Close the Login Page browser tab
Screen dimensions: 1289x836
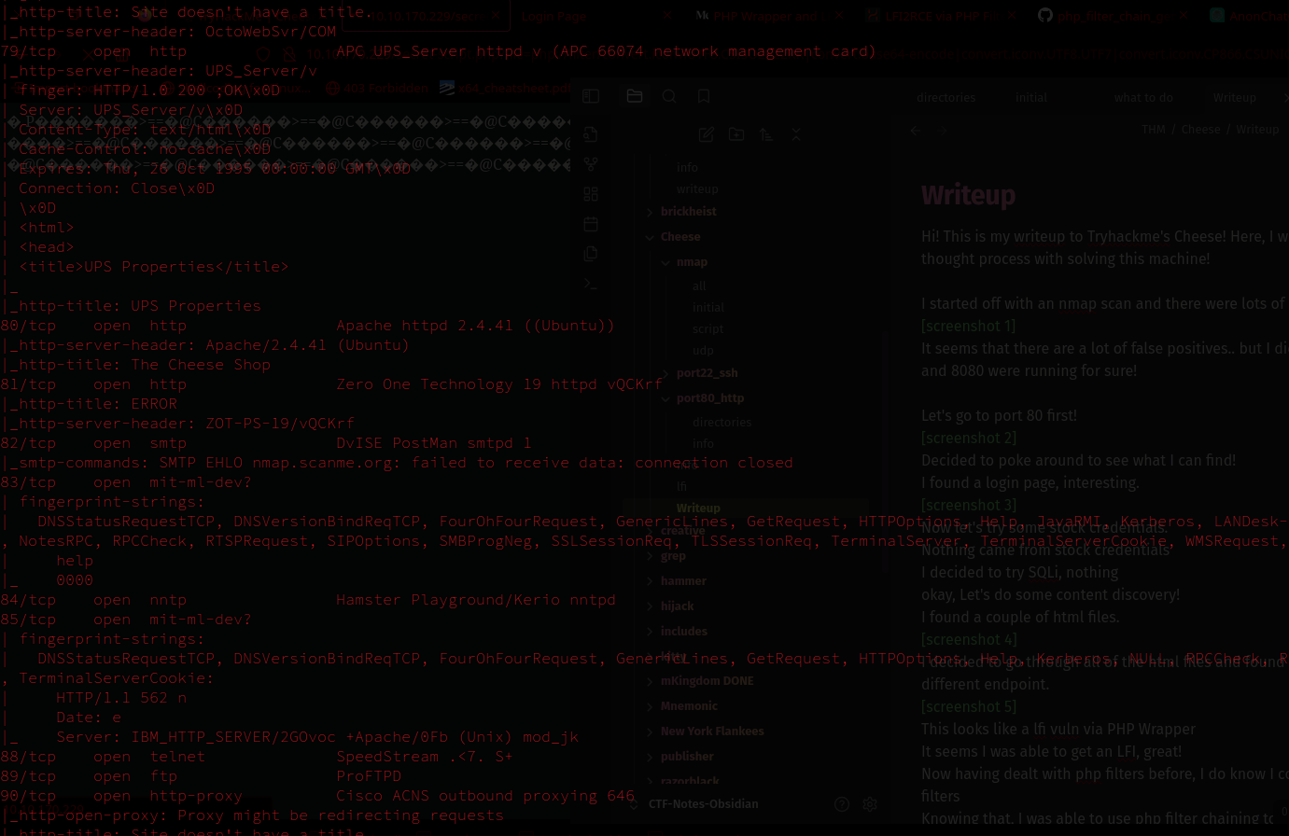(669, 16)
